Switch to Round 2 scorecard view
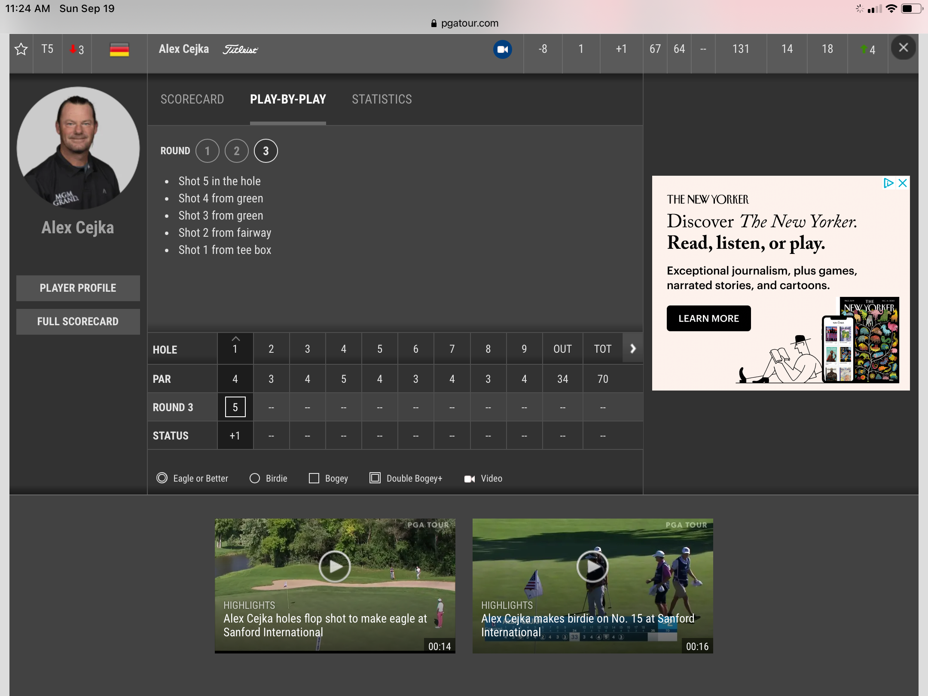The height and width of the screenshot is (696, 928). point(238,151)
